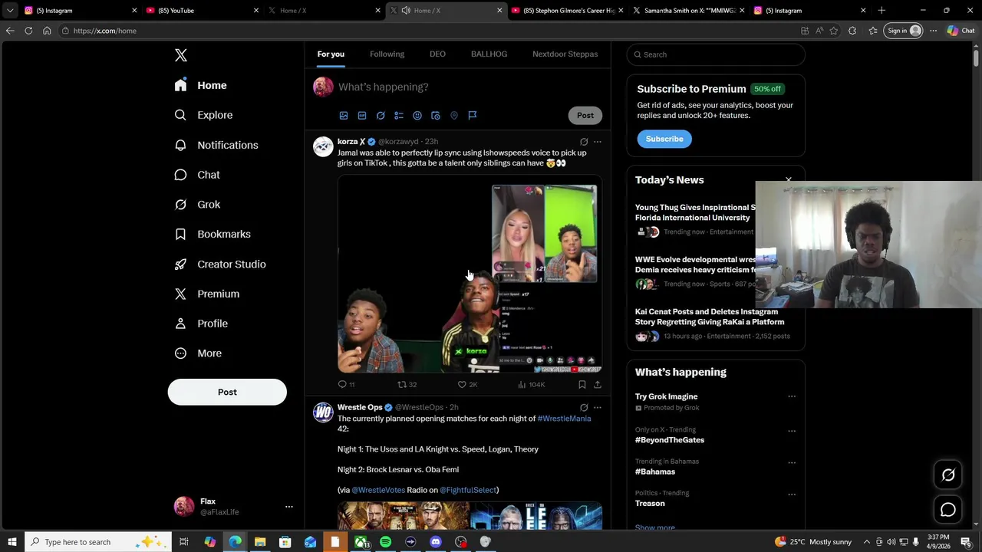Play korza's video thumbnail
Image resolution: width=982 pixels, height=552 pixels.
click(x=470, y=274)
